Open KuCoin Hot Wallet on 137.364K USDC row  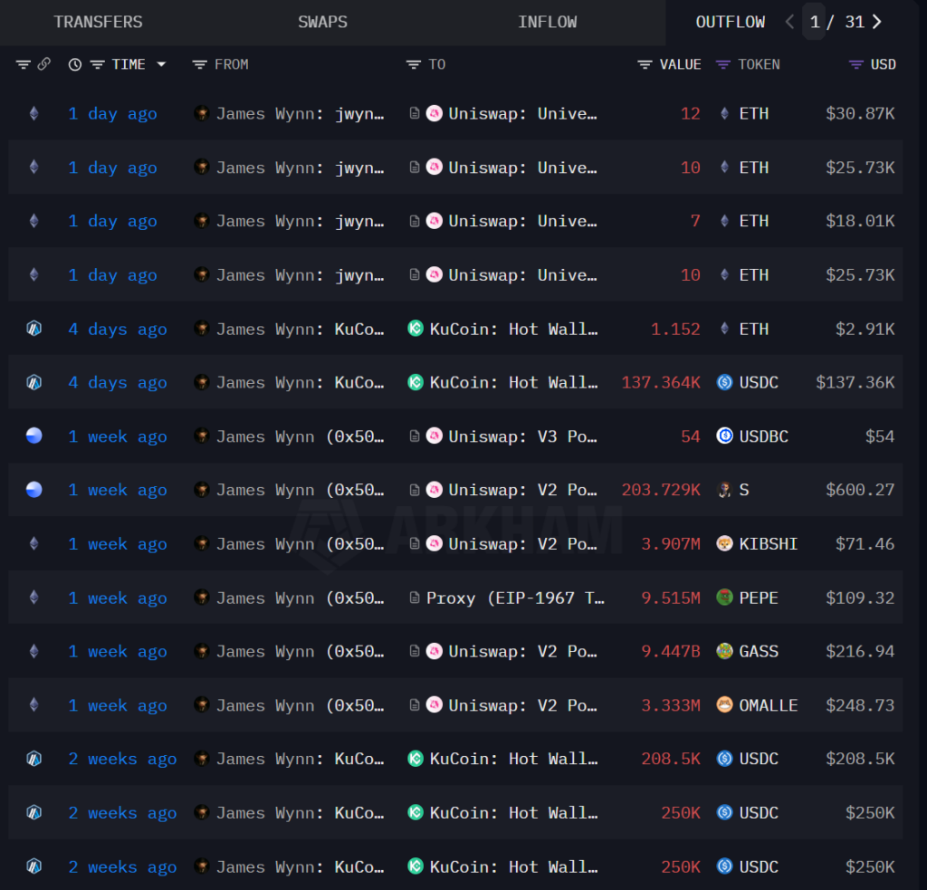(x=514, y=383)
